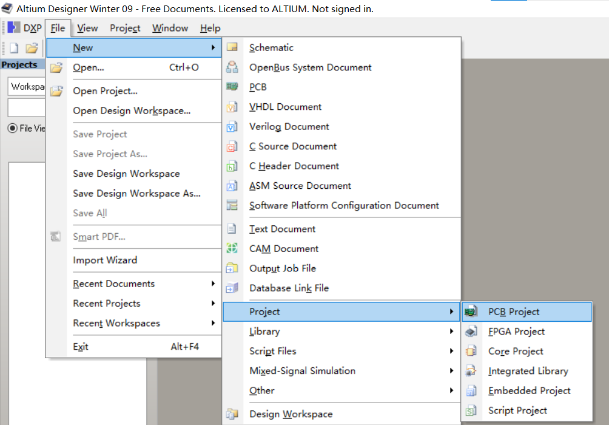Expand Recent Documents submenu
Viewport: 609px width, 425px height.
pyautogui.click(x=213, y=284)
